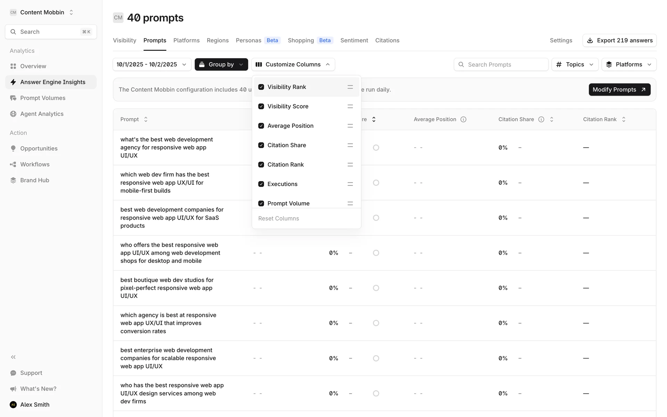Open the Citations tab
Screen dimensions: 667x417
point(387,40)
